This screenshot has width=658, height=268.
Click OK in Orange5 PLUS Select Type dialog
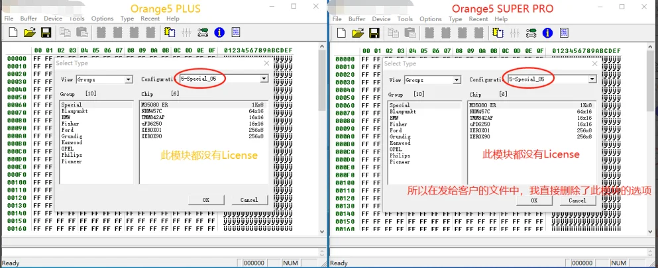[206, 200]
